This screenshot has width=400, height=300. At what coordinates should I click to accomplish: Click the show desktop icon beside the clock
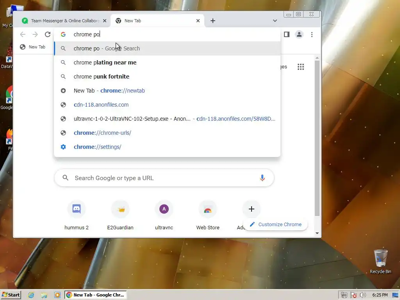pyautogui.click(x=395, y=295)
